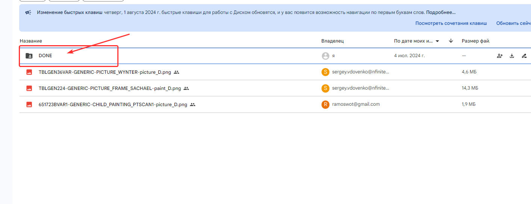Click Посмотреть сочетания клавиш
The height and width of the screenshot is (204, 531).
(x=451, y=23)
